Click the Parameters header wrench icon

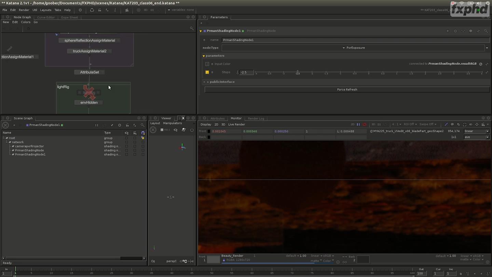[478, 31]
